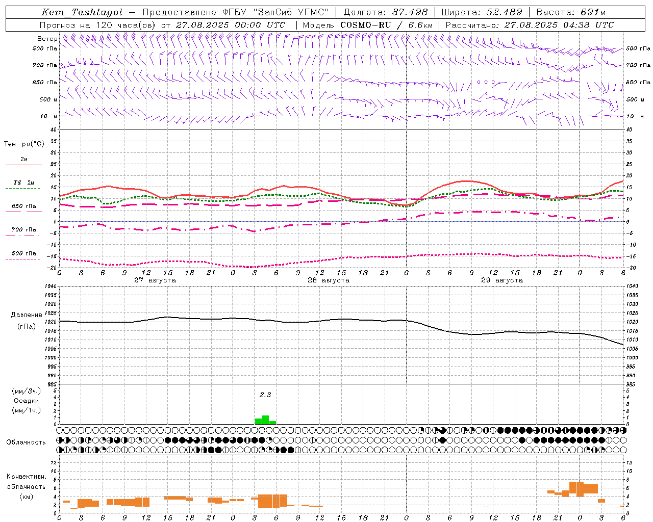Click the '850 гПа' temperature legend entry
The image size is (653, 522).
[24, 206]
